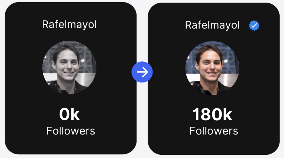The height and width of the screenshot is (158, 284).
Task: Click the digit 1 in the 180k count
Action: tap(196, 114)
